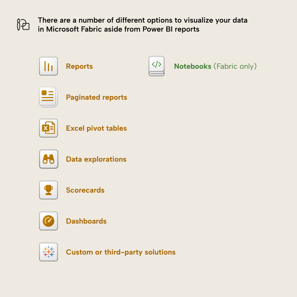
Task: Select the Dashboards label
Action: point(86,221)
